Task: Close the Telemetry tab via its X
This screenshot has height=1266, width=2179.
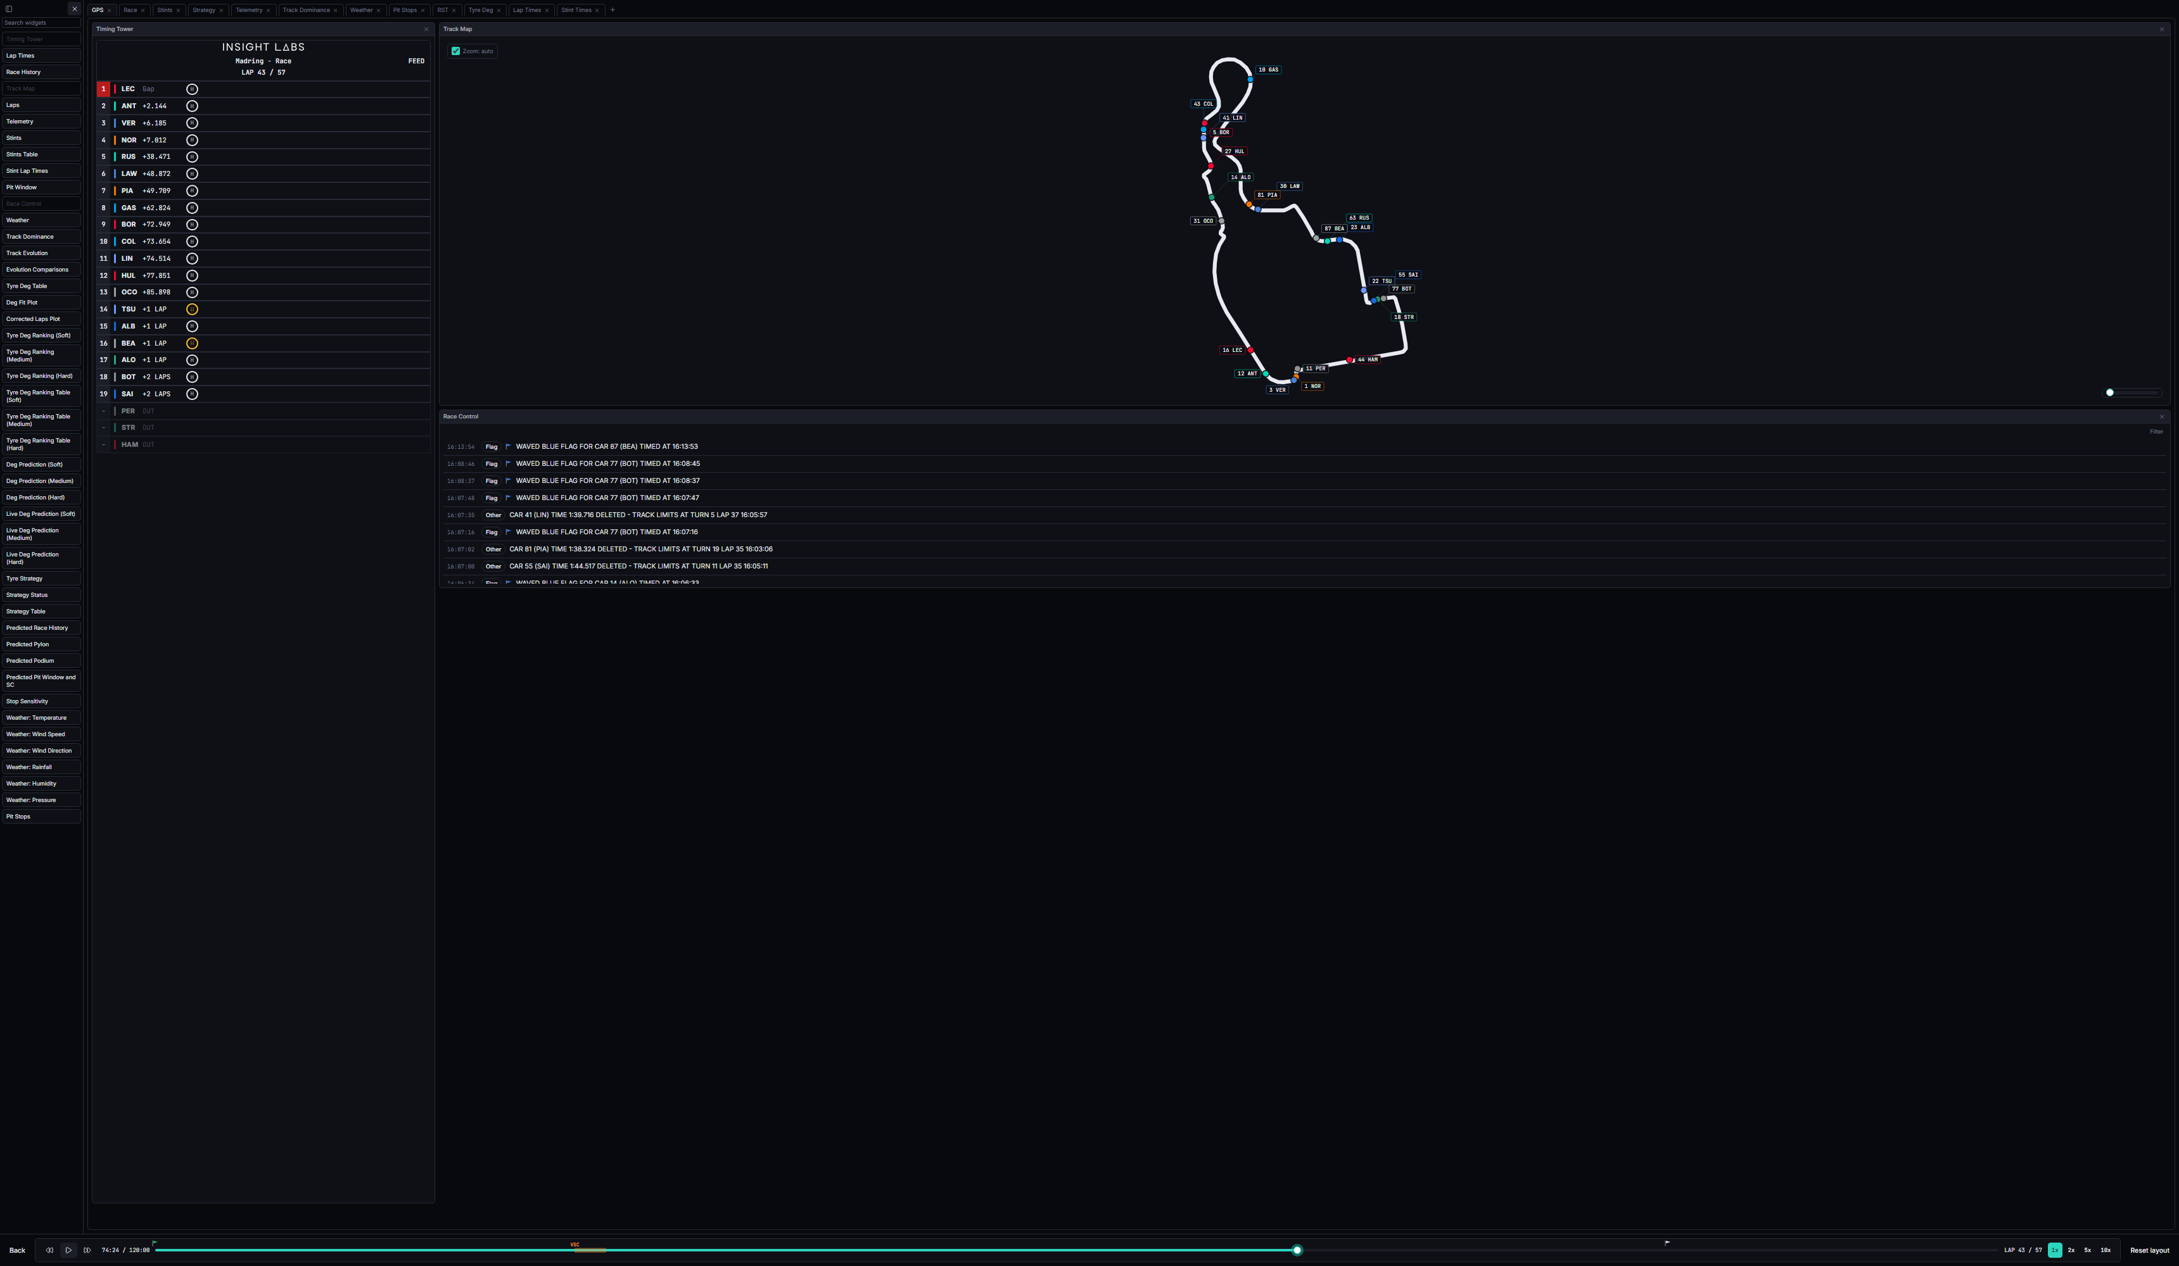Action: [268, 10]
